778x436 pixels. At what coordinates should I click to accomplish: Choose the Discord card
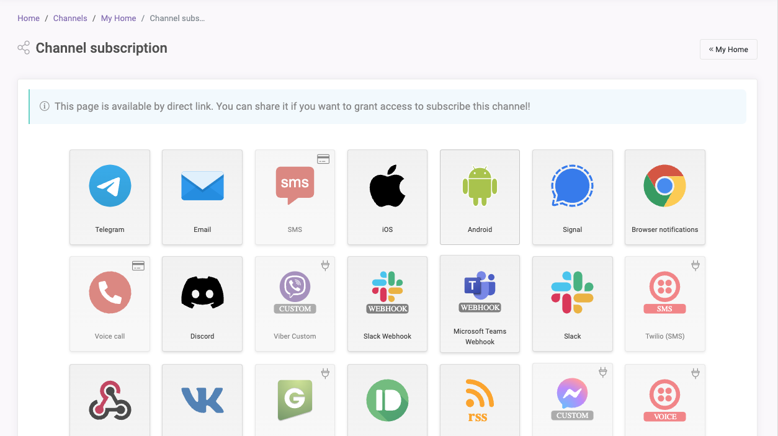click(x=202, y=304)
